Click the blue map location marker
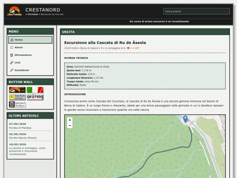 (x=185, y=119)
